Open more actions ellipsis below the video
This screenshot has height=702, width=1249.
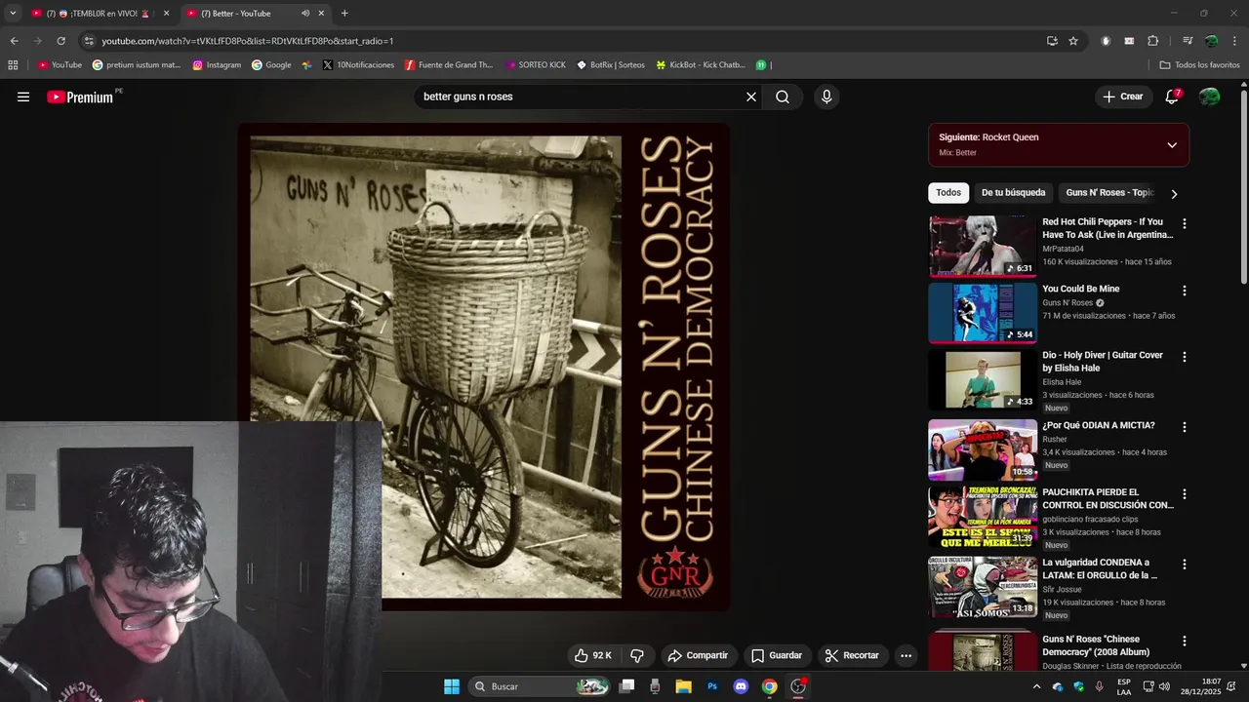pyautogui.click(x=906, y=655)
